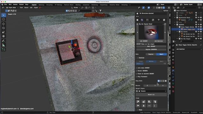Select the circular snap mode option
Image resolution: width=203 pixels, height=114 pixels.
(x=159, y=81)
